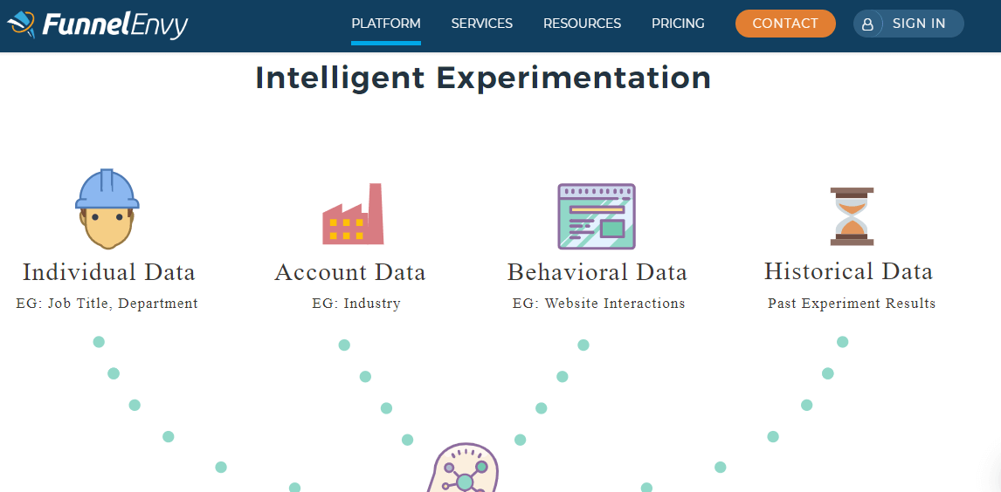Click the brain network icon at bottom

point(464,468)
